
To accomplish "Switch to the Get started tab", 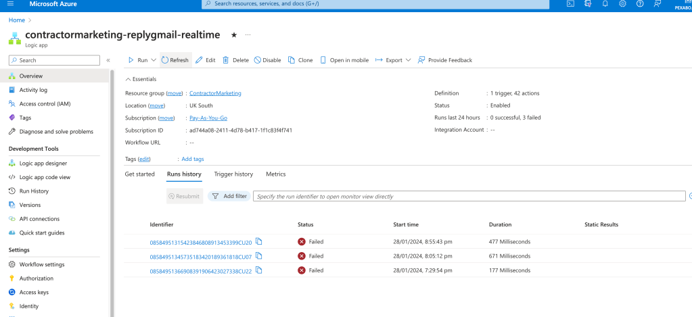I will 139,174.
